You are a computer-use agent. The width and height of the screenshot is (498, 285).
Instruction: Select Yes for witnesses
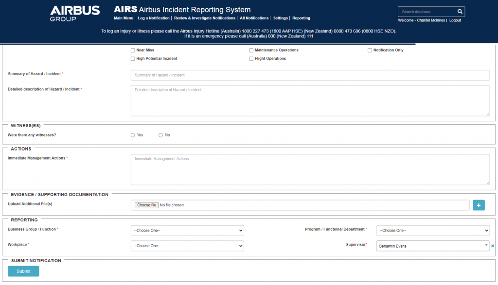click(x=133, y=135)
